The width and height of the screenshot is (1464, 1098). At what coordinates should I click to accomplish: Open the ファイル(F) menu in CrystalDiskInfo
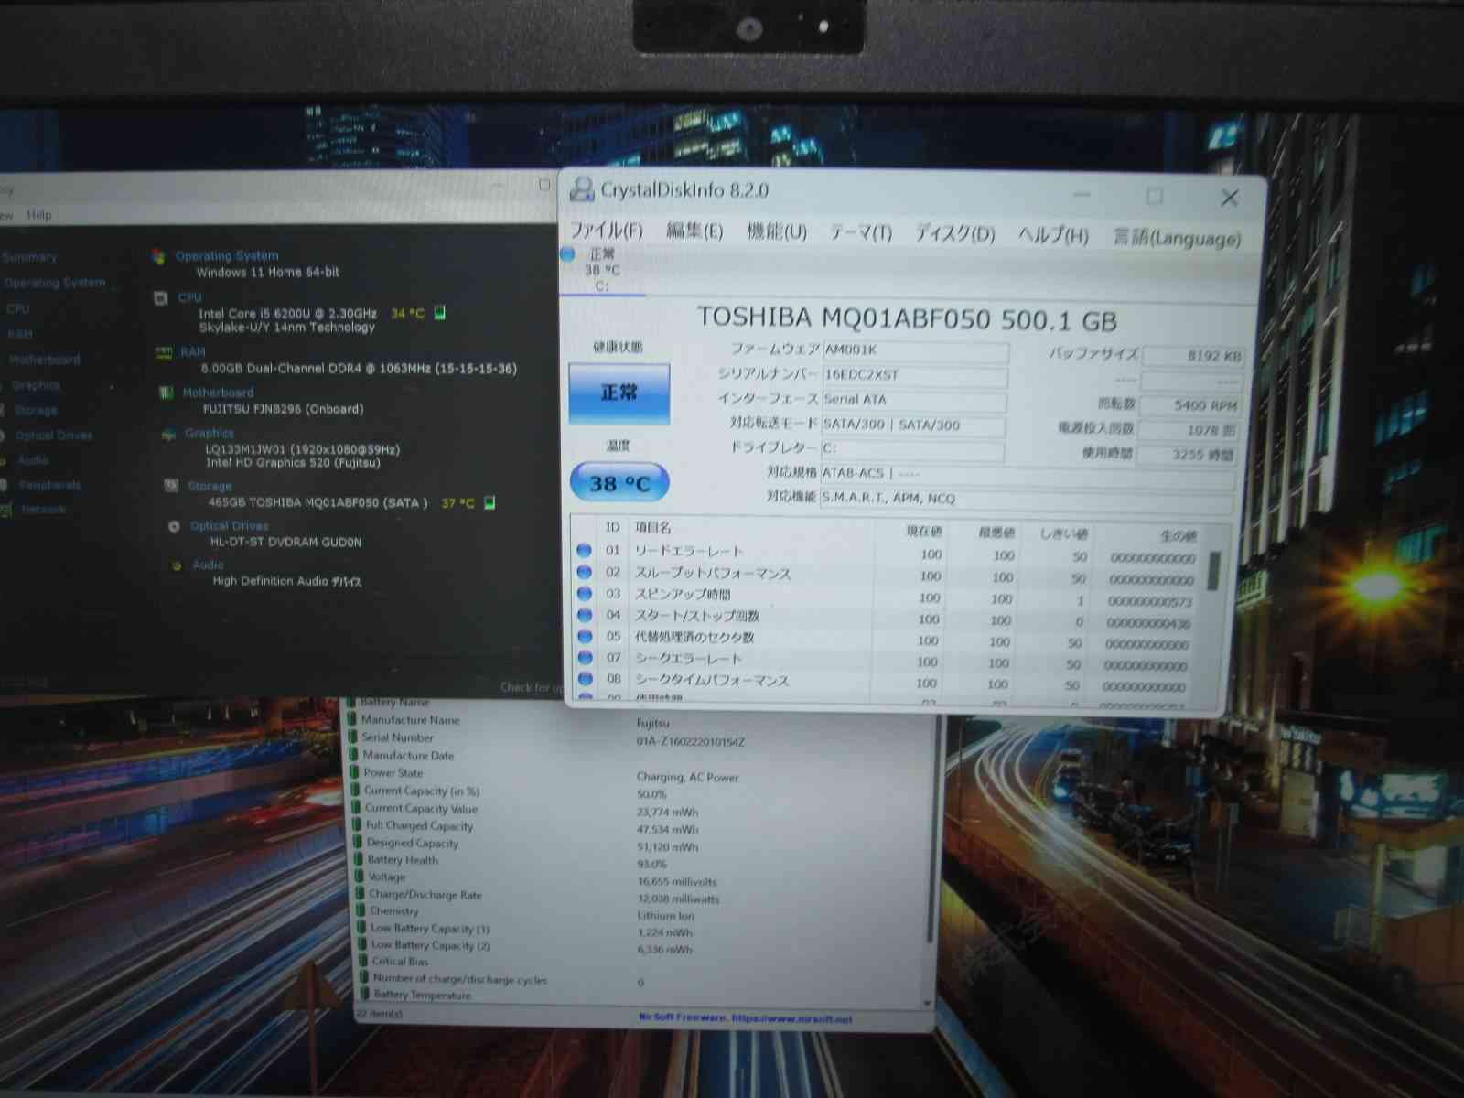pos(606,231)
